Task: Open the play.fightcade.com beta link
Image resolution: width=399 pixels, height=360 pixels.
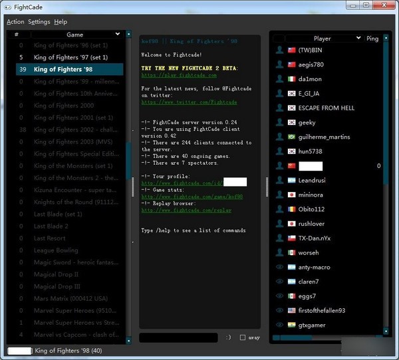Action: (179, 75)
